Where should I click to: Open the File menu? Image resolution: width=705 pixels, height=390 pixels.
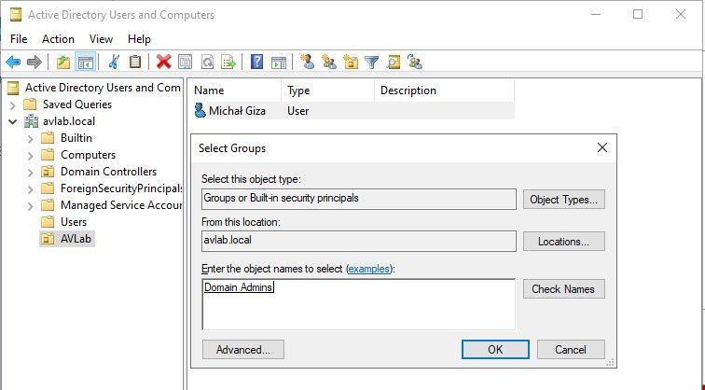click(x=19, y=39)
